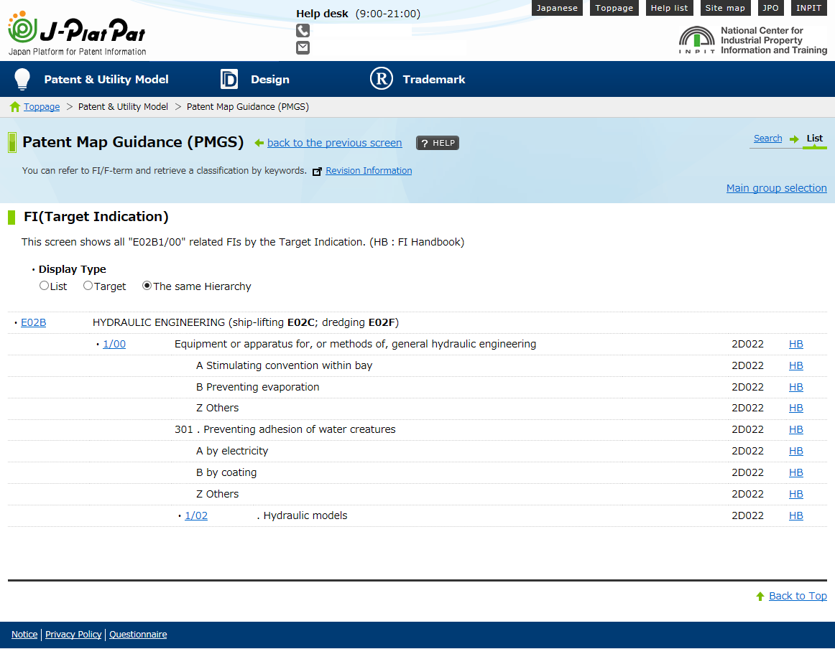Open the 1/00 main group entry
835x649 pixels.
tap(114, 345)
